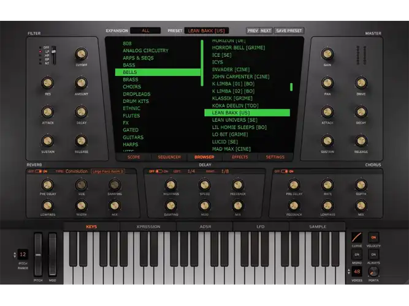Switch to the Settings tab

point(275,157)
